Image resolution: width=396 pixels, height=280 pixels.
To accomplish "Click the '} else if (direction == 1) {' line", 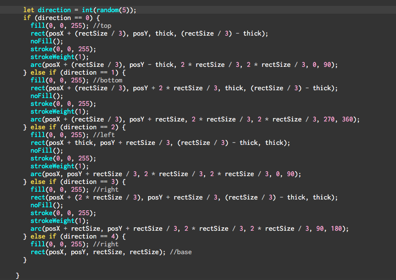I will tap(75, 73).
